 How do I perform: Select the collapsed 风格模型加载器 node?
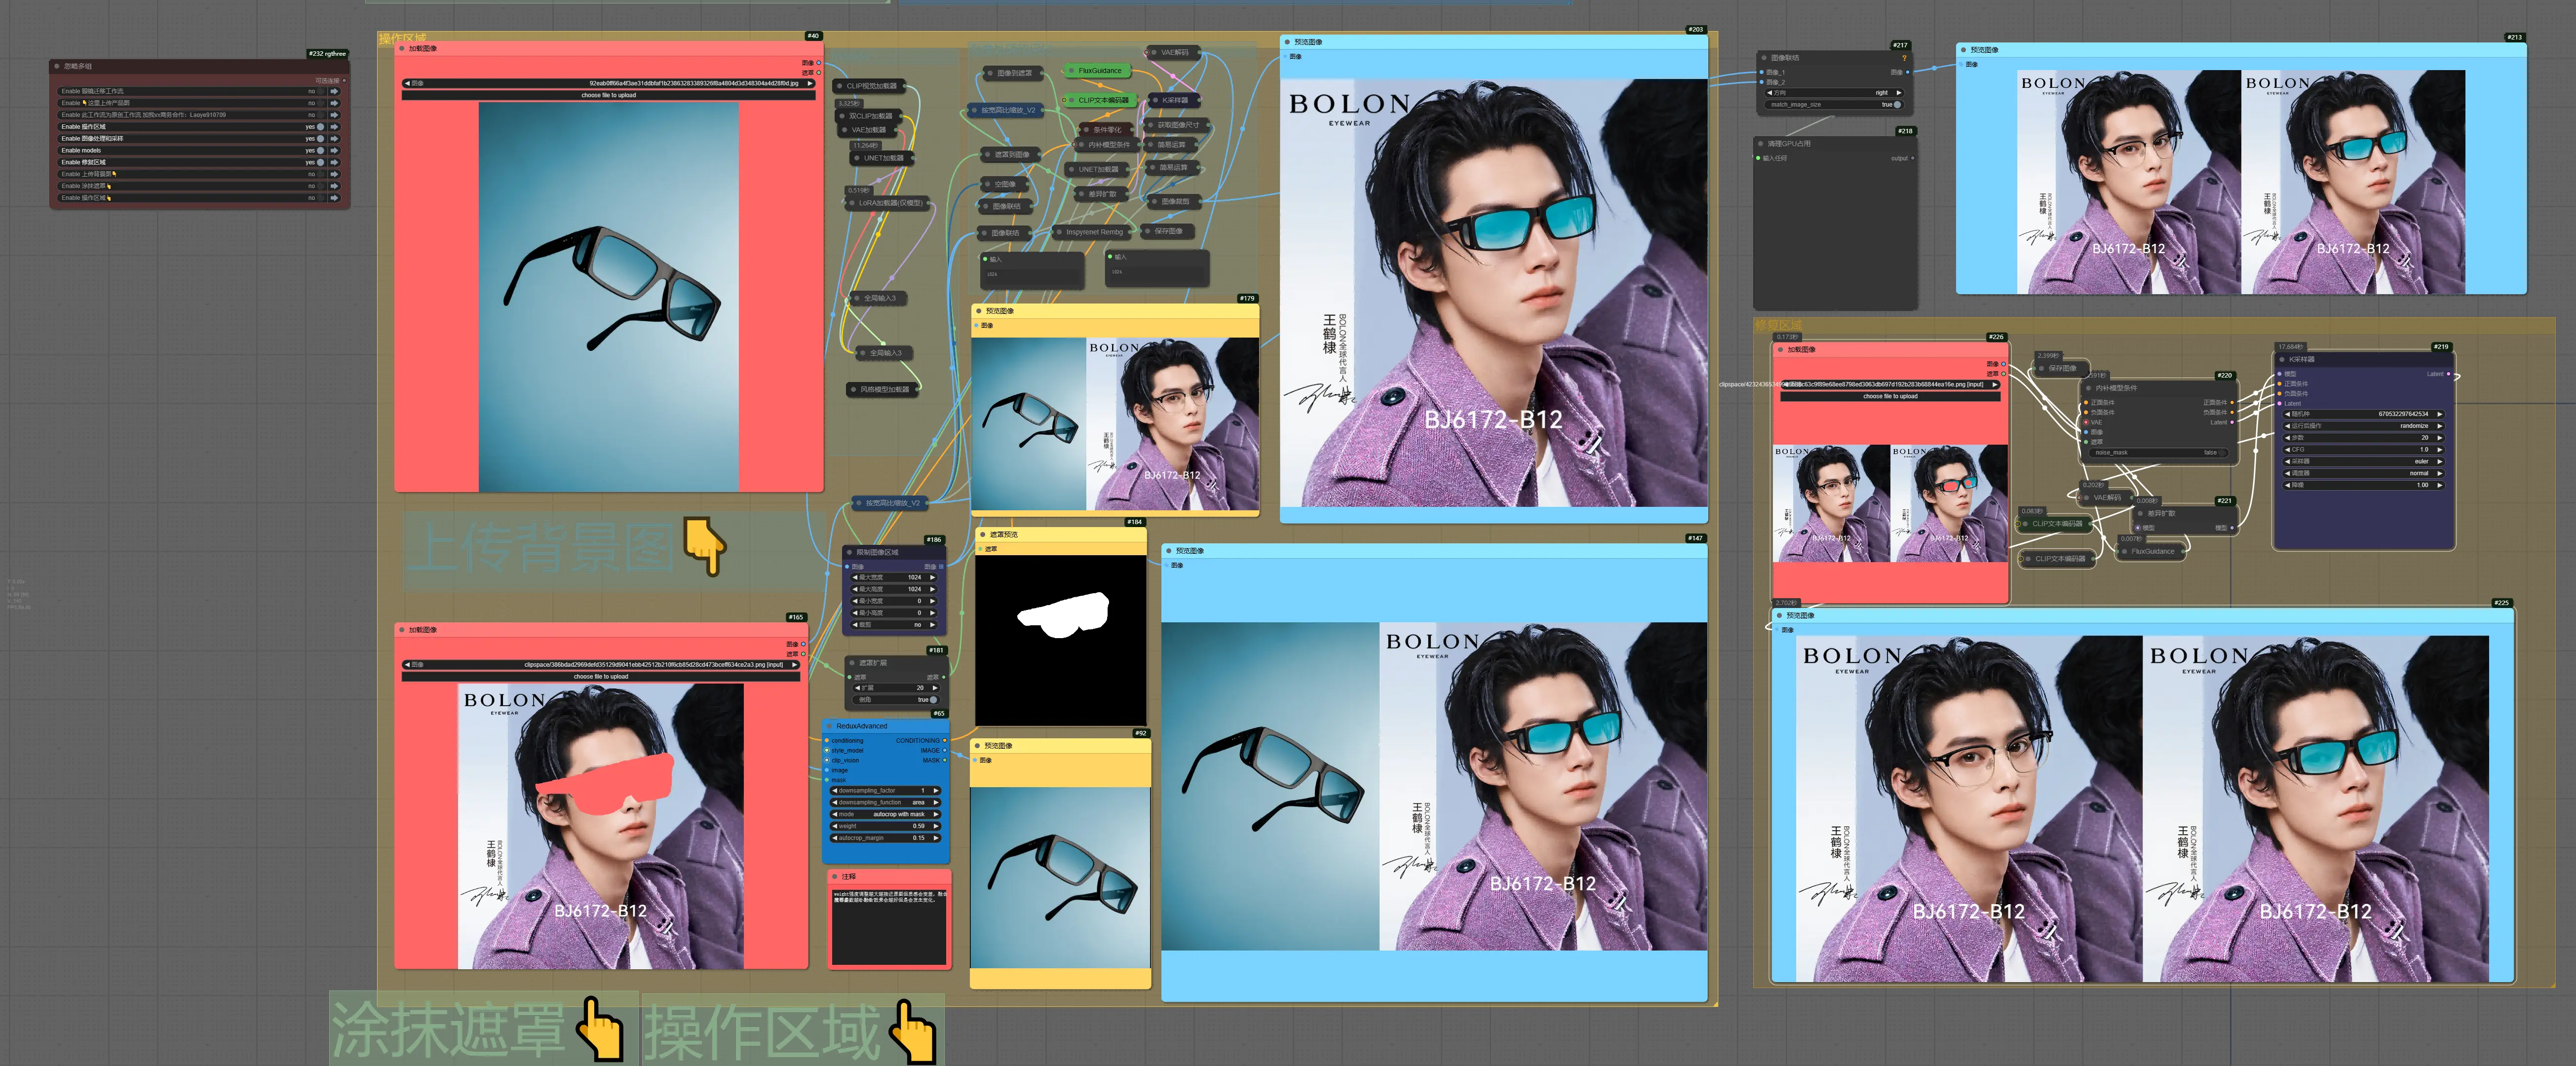click(x=882, y=390)
